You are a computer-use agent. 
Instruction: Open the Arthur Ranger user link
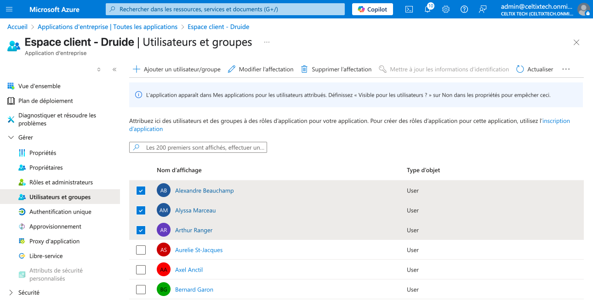tap(194, 230)
